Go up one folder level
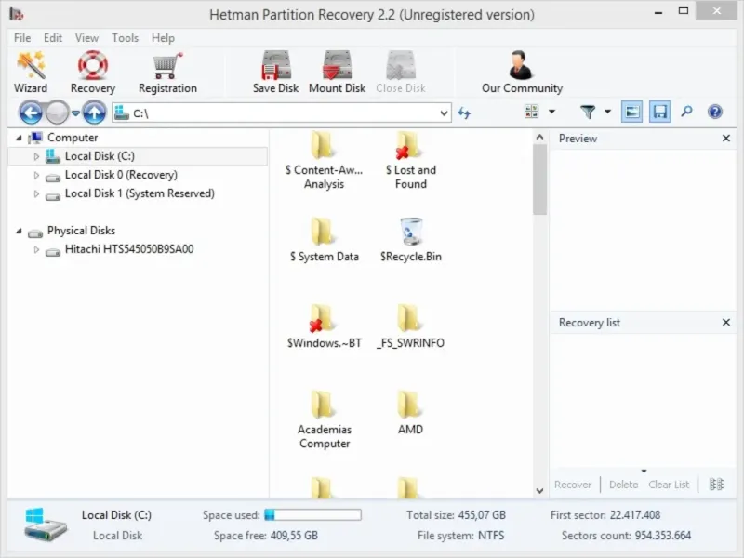Screen dimensions: 744x558 95,113
